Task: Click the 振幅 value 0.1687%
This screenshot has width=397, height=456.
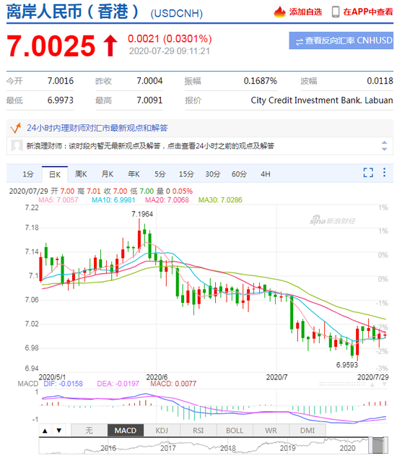Action: 260,81
